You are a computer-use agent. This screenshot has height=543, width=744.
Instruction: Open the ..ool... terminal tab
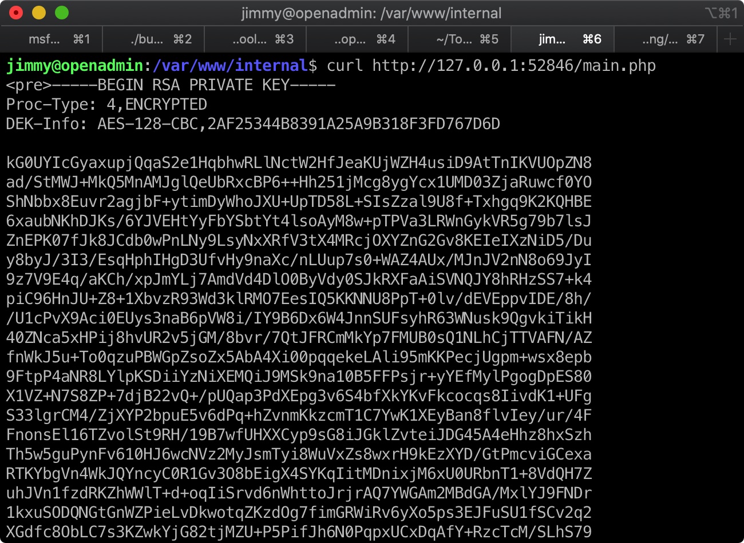pos(255,39)
